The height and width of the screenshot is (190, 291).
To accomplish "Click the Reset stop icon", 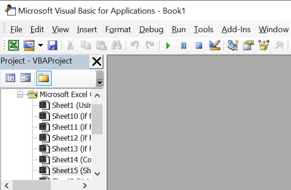I will pyautogui.click(x=199, y=45).
